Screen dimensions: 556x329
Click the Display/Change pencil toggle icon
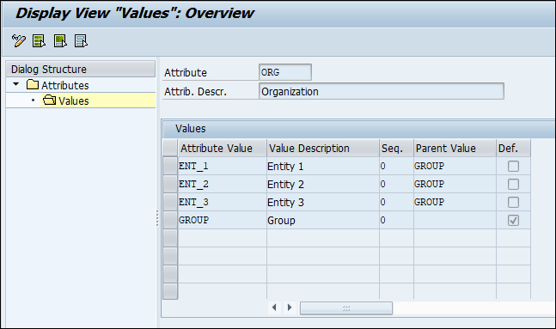tap(18, 40)
